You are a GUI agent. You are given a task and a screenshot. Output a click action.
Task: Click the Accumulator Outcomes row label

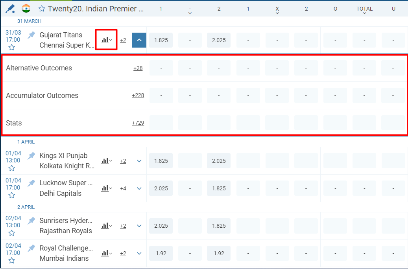point(42,96)
